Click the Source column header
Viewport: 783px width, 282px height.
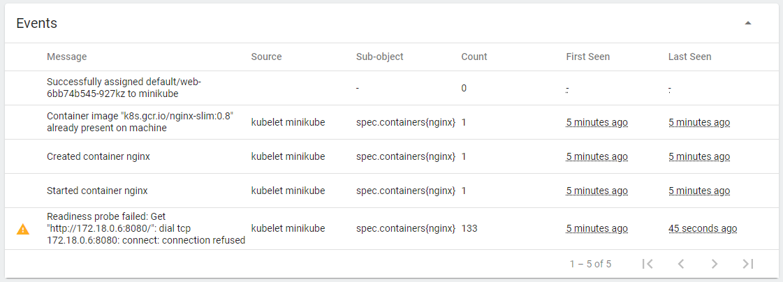click(x=266, y=57)
